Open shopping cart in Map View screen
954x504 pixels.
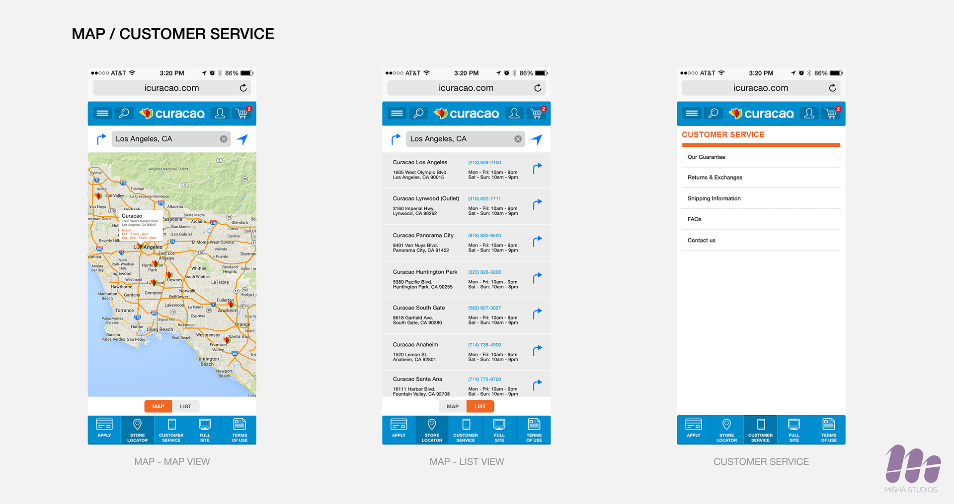click(242, 113)
